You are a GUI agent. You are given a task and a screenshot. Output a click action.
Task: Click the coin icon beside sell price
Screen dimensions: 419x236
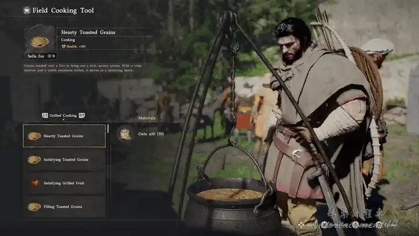pos(49,56)
